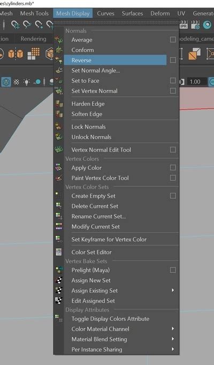Expand the Color Material Channel submenu

(173, 329)
